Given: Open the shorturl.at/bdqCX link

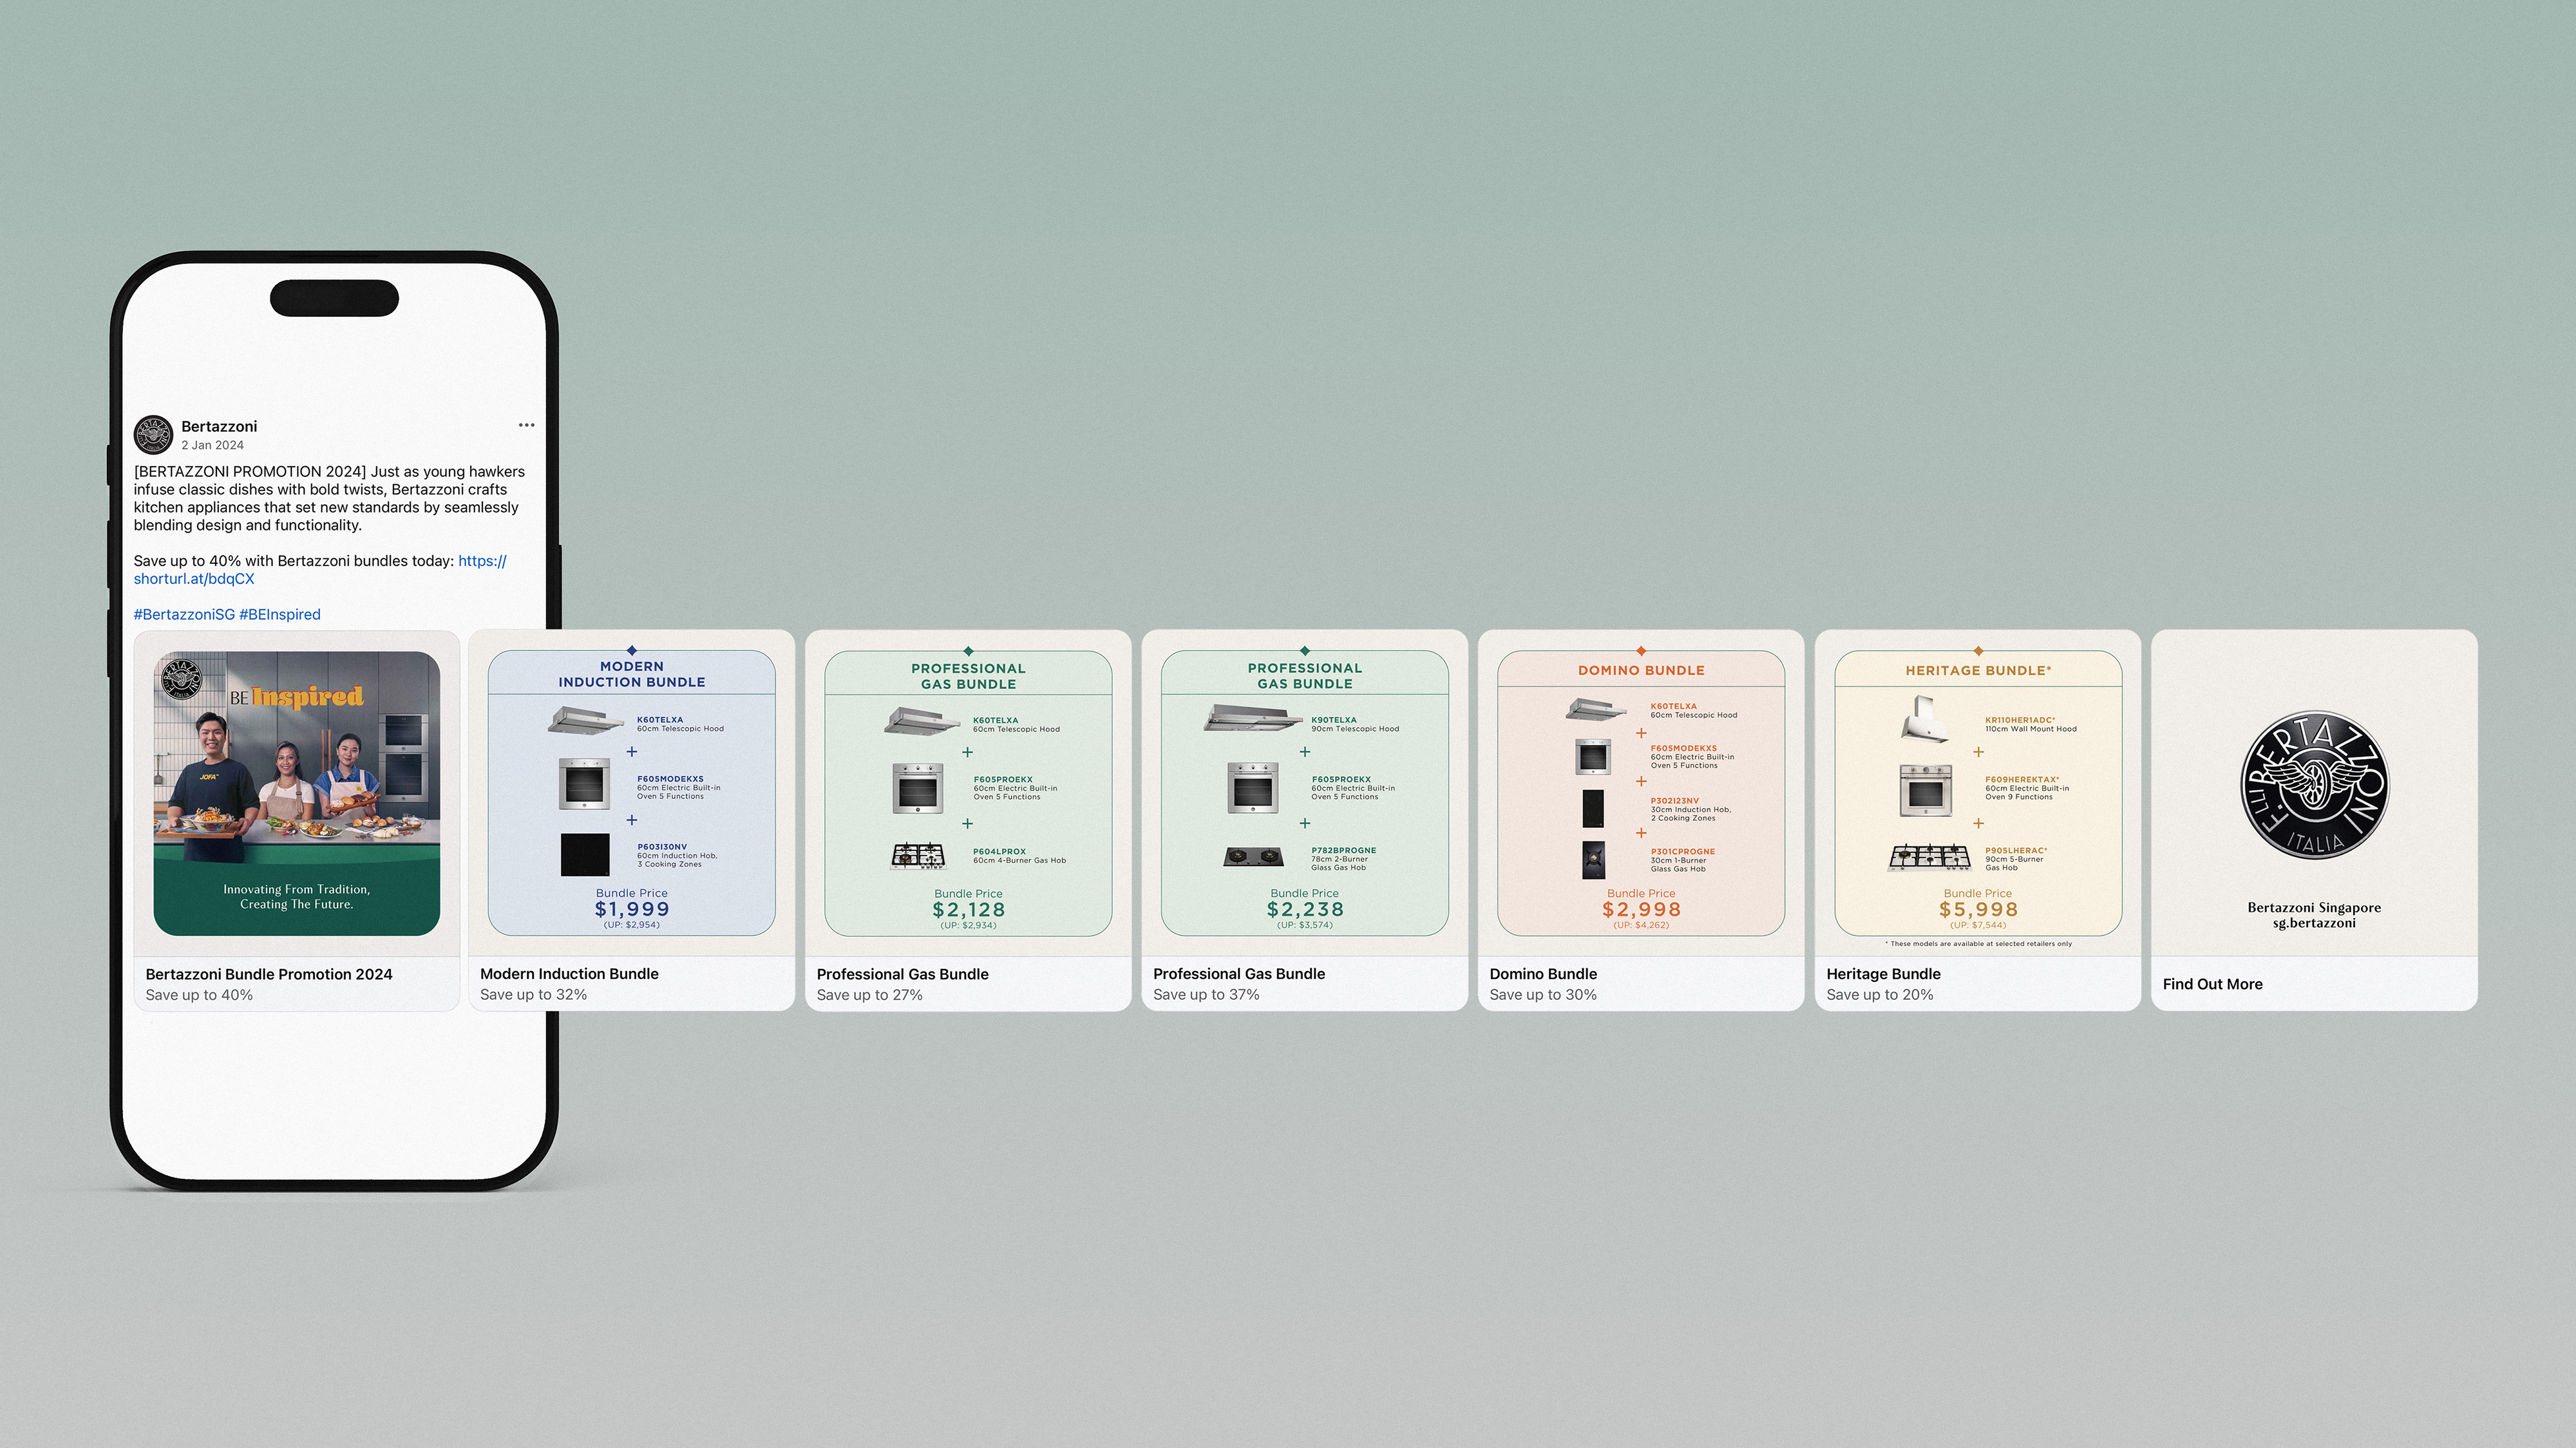Looking at the screenshot, I should coord(320,570).
